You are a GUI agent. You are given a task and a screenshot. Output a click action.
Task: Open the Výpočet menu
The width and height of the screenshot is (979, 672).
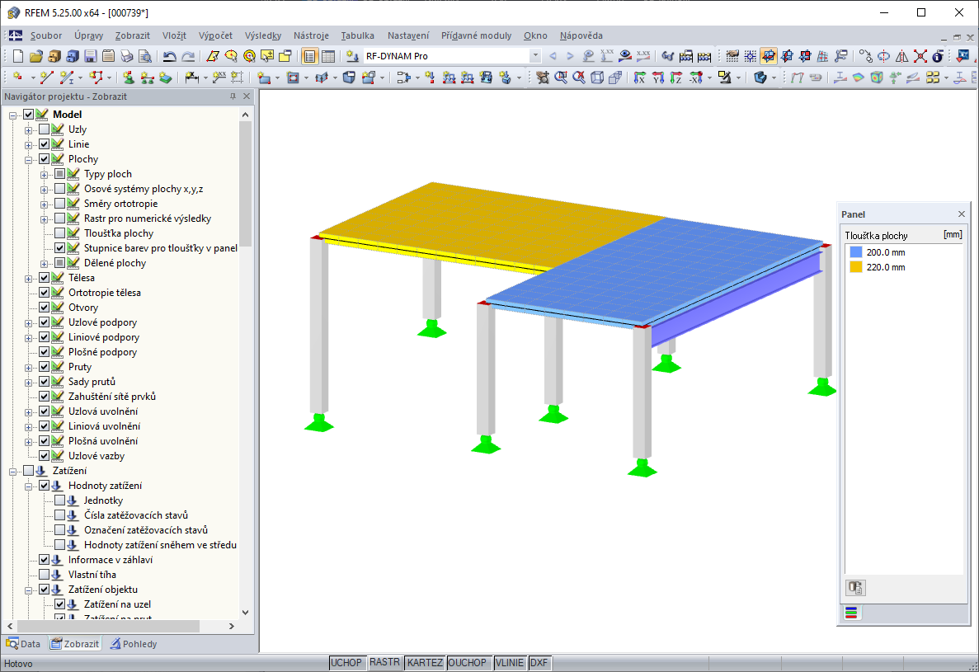coord(215,35)
